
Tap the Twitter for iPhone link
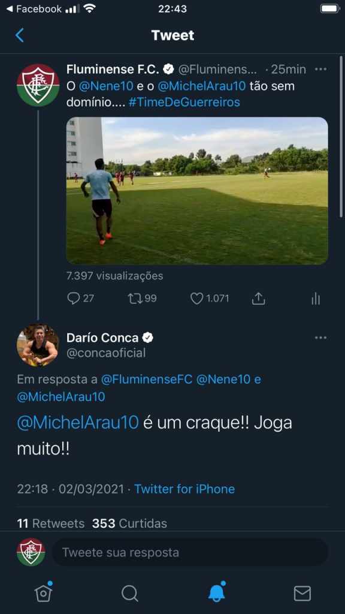pyautogui.click(x=184, y=489)
